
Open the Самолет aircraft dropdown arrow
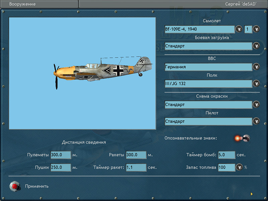pos(239,29)
